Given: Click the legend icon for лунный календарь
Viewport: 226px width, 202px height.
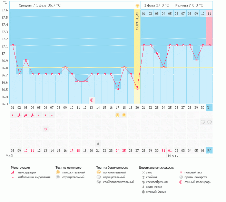Looking at the screenshot, I should [181, 182].
